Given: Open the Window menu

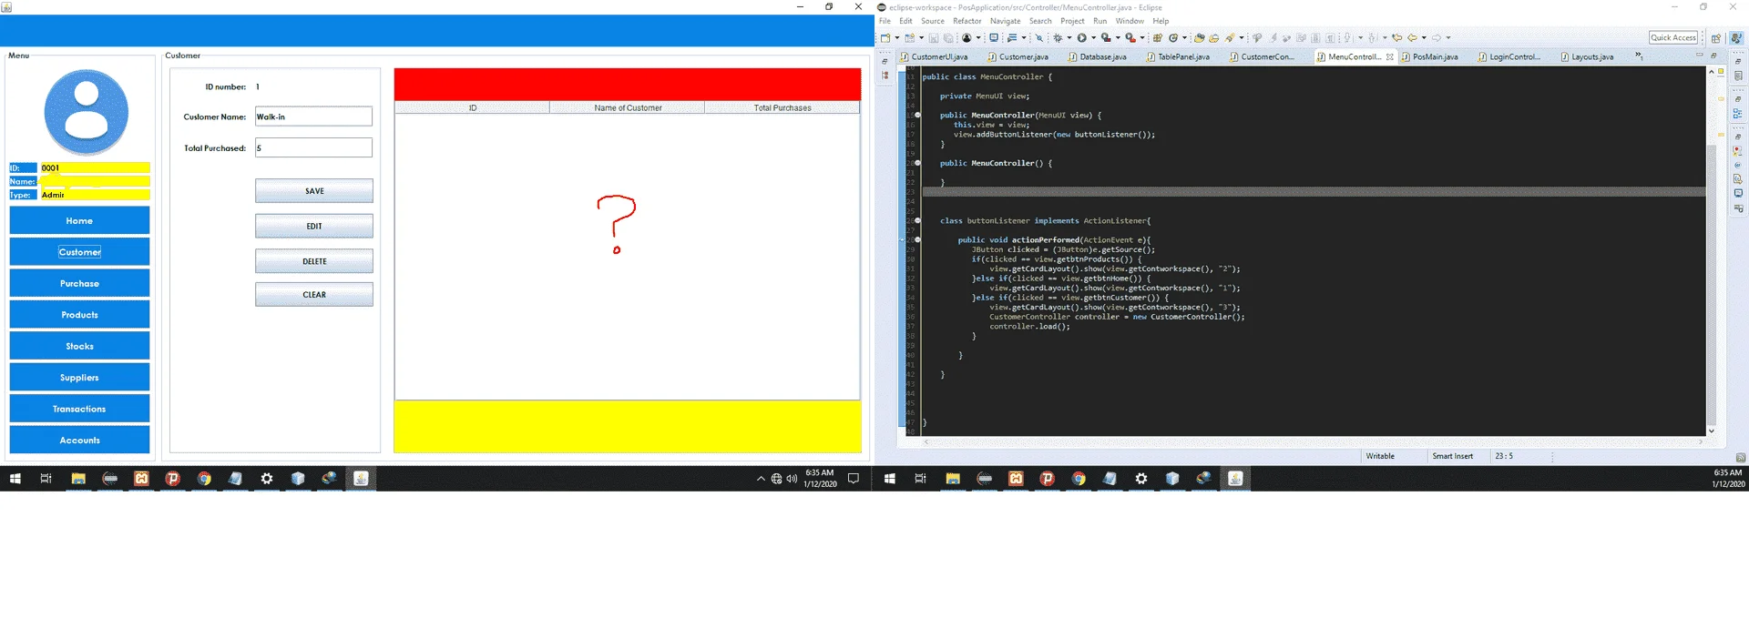Looking at the screenshot, I should (x=1130, y=21).
